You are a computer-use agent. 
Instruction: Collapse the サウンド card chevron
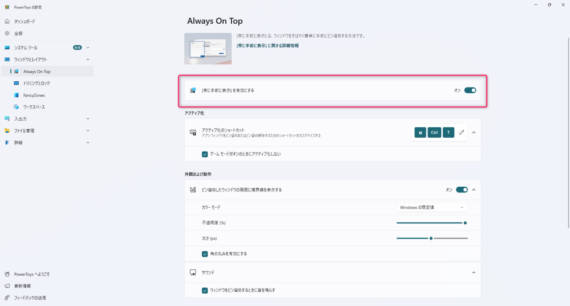click(474, 273)
